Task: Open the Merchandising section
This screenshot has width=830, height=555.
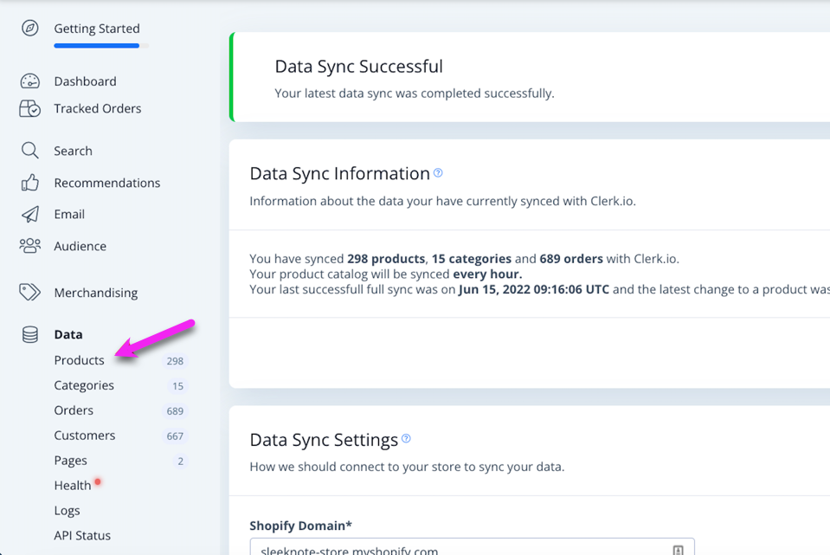Action: coord(96,293)
